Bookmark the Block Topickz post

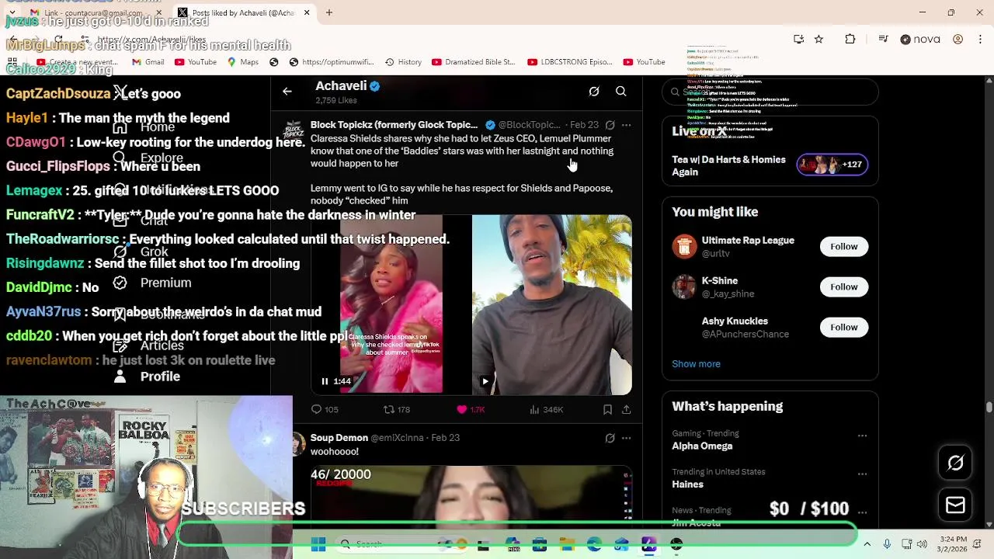[607, 409]
